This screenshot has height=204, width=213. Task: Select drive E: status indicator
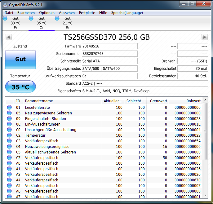pos(57,18)
